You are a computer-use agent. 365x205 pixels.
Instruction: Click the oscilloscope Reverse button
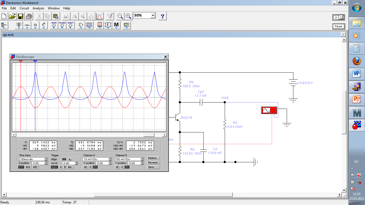click(153, 163)
